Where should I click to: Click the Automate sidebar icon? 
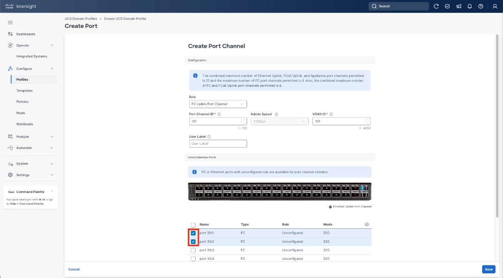pyautogui.click(x=10, y=148)
